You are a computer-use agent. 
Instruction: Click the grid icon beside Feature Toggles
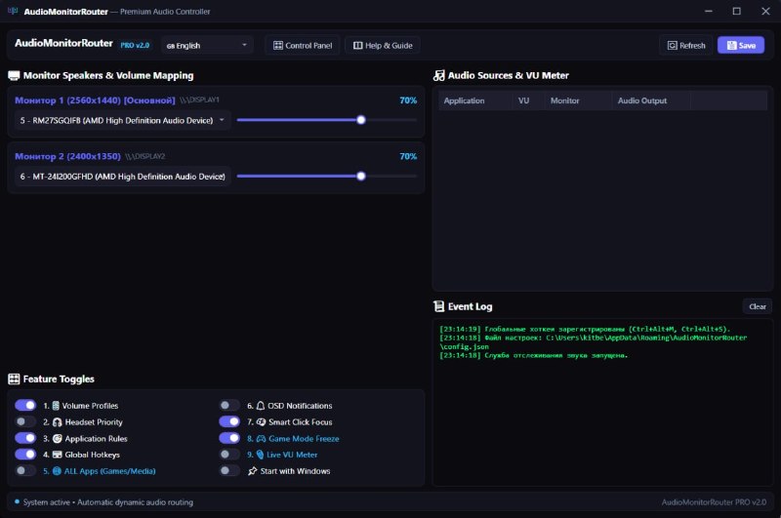coord(14,379)
